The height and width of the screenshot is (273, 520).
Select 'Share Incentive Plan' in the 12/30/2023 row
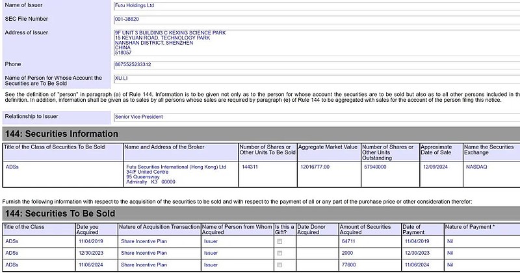click(x=144, y=253)
